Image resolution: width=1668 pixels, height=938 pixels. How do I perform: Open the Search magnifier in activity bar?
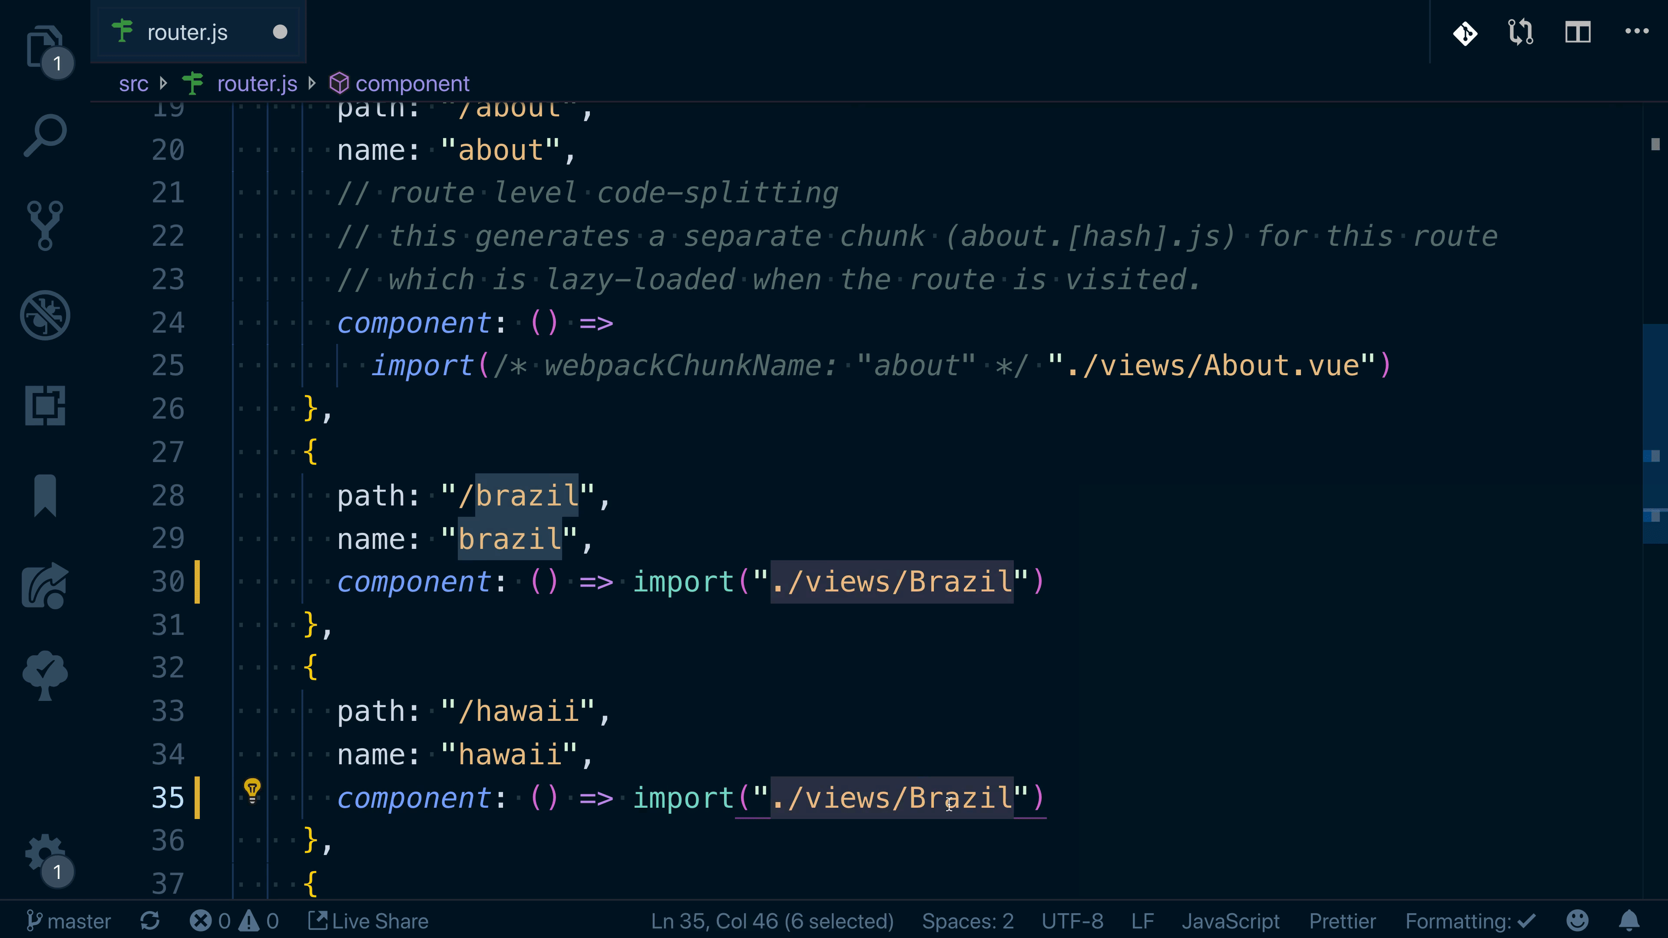tap(45, 135)
